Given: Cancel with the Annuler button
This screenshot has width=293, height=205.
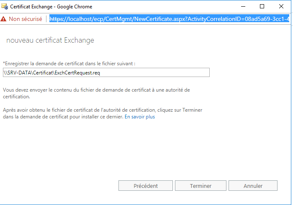Looking at the screenshot, I should tap(253, 186).
